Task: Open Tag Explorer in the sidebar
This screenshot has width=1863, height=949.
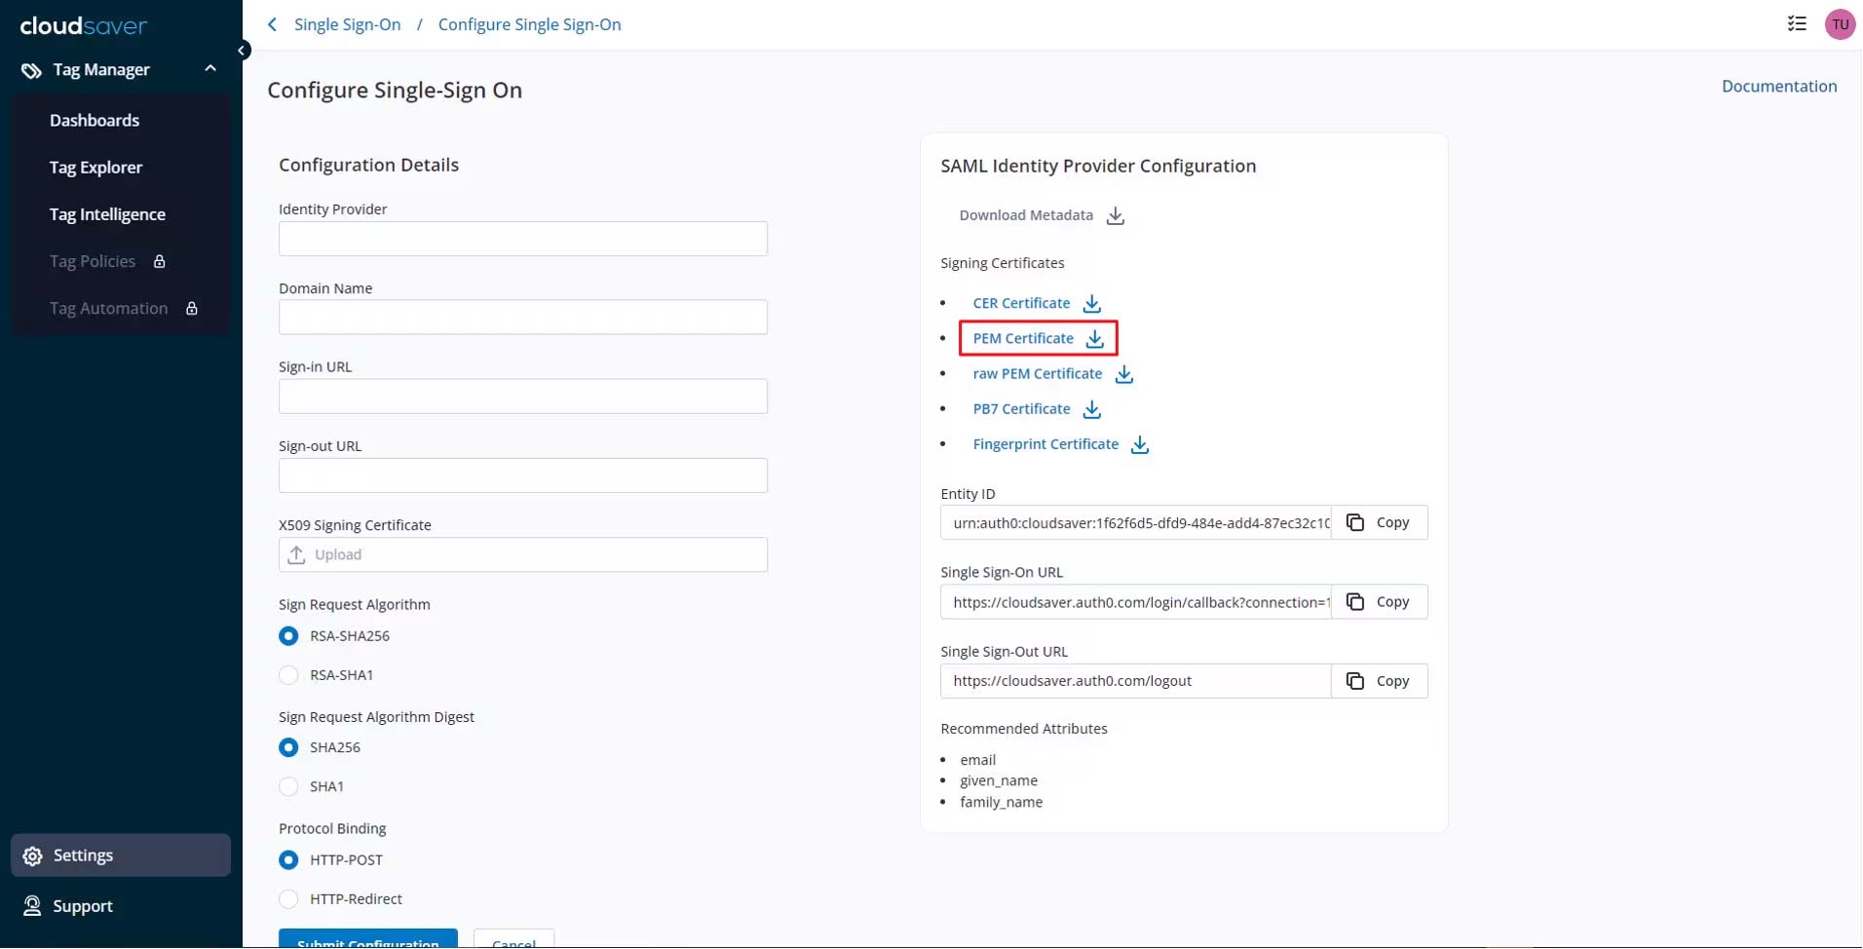Action: (95, 168)
